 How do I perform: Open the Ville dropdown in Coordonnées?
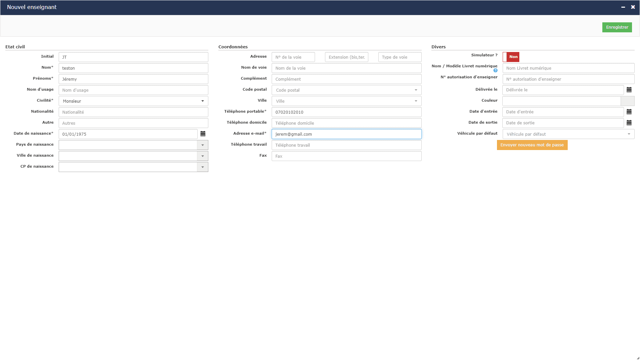[x=346, y=101]
